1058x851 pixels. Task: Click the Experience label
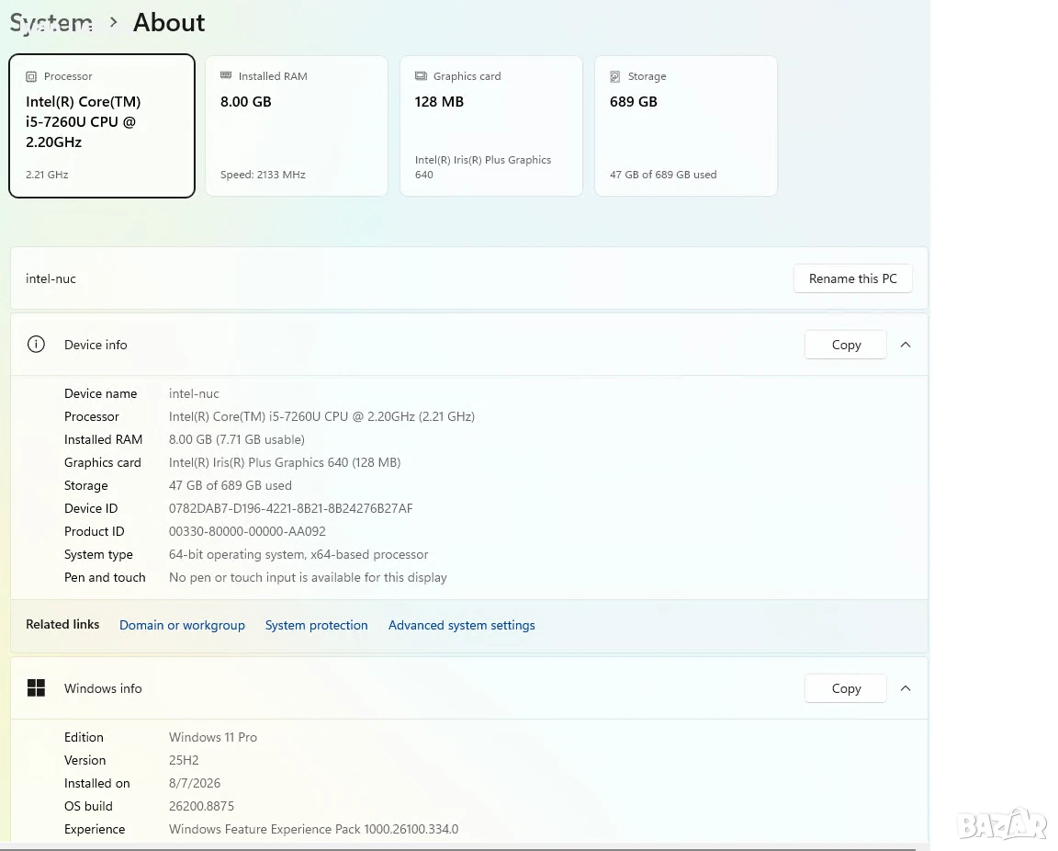(x=95, y=829)
